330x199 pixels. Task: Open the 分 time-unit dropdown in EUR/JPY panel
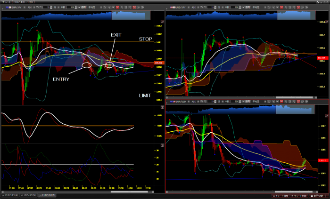coord(58,8)
